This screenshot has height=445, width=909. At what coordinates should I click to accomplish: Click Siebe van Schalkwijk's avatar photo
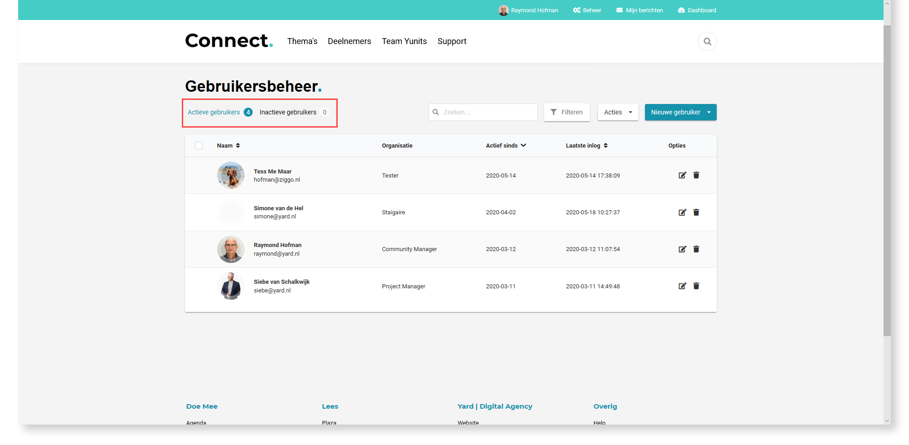point(231,286)
